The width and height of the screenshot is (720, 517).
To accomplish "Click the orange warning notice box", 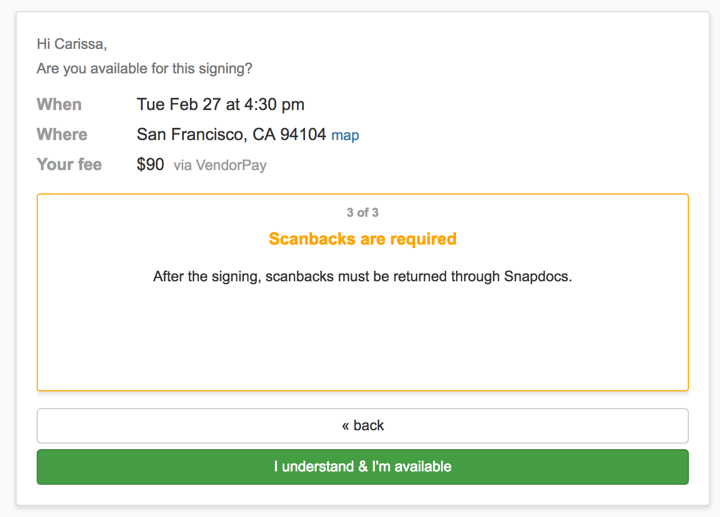I will (x=362, y=334).
